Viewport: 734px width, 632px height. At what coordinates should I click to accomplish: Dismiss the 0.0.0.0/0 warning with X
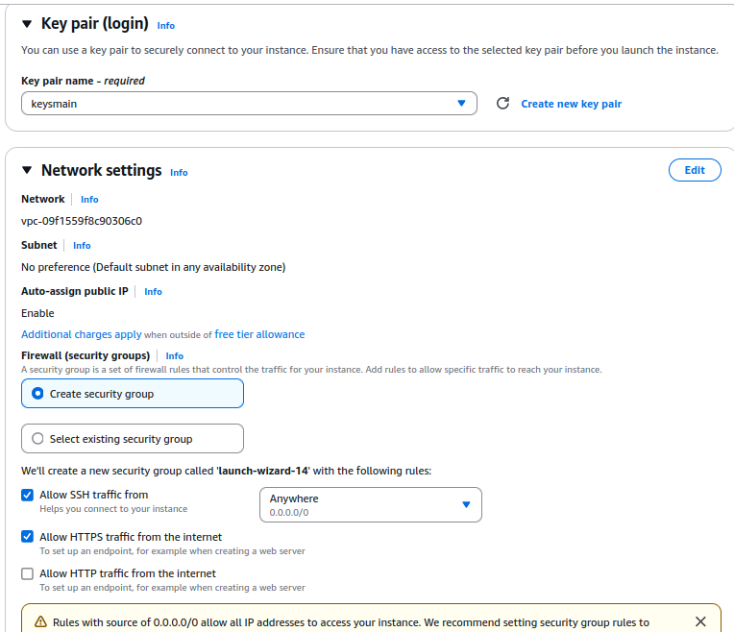click(x=700, y=621)
